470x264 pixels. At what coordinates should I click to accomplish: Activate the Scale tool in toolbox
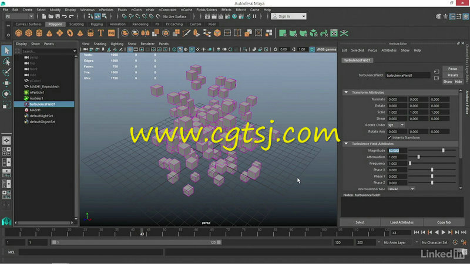(6, 105)
